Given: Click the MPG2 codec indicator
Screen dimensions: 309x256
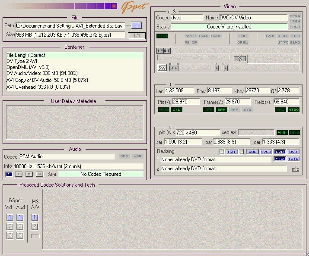Looking at the screenshot, I should pos(295,16).
